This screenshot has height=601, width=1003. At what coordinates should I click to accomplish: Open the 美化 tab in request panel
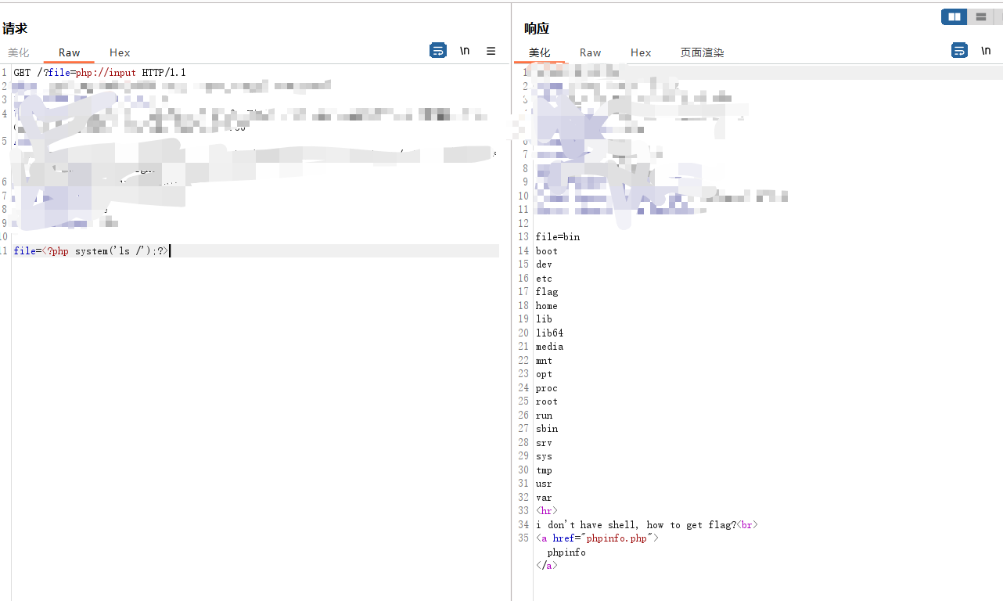[19, 52]
